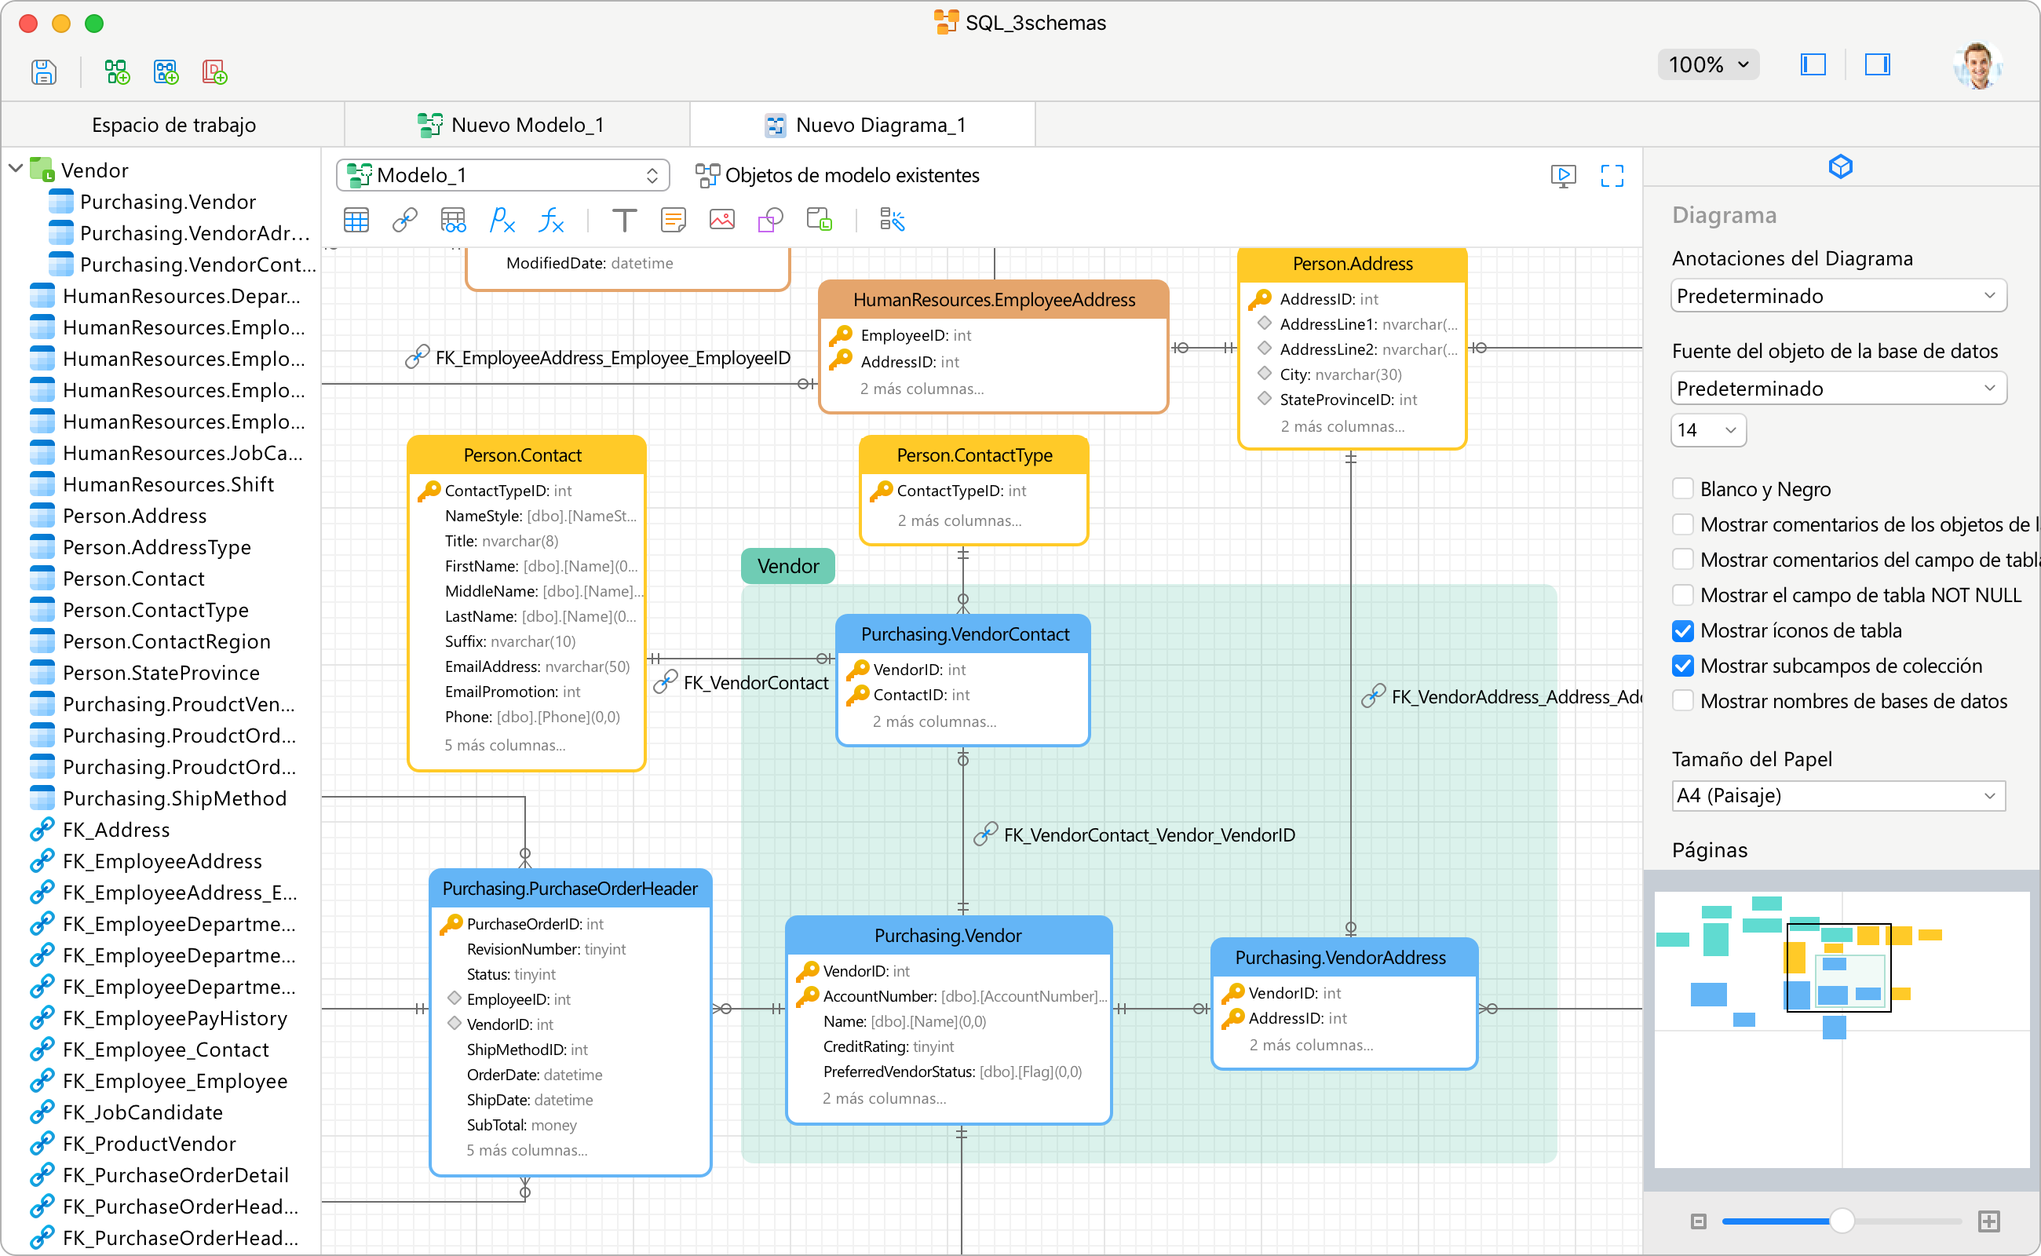Click the pages overview minimap thumbnail
This screenshot has height=1256, width=2041.
pos(1841,1030)
